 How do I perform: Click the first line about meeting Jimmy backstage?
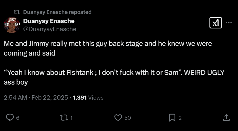point(108,43)
